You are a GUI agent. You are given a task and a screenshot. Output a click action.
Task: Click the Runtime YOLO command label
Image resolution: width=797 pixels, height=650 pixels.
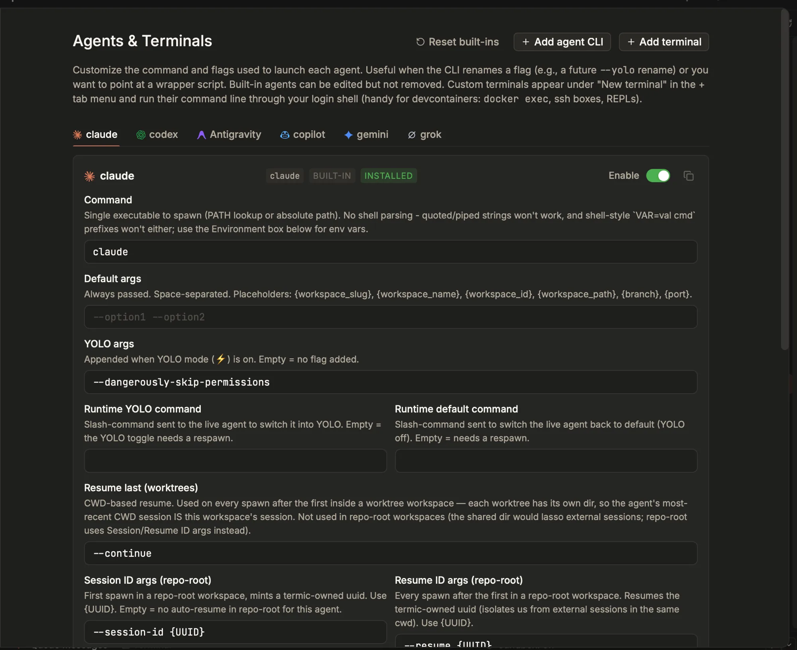(x=143, y=409)
